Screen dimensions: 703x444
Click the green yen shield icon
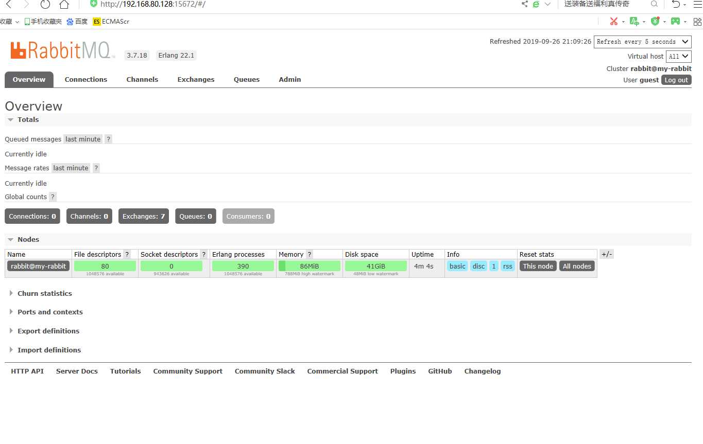click(x=655, y=21)
